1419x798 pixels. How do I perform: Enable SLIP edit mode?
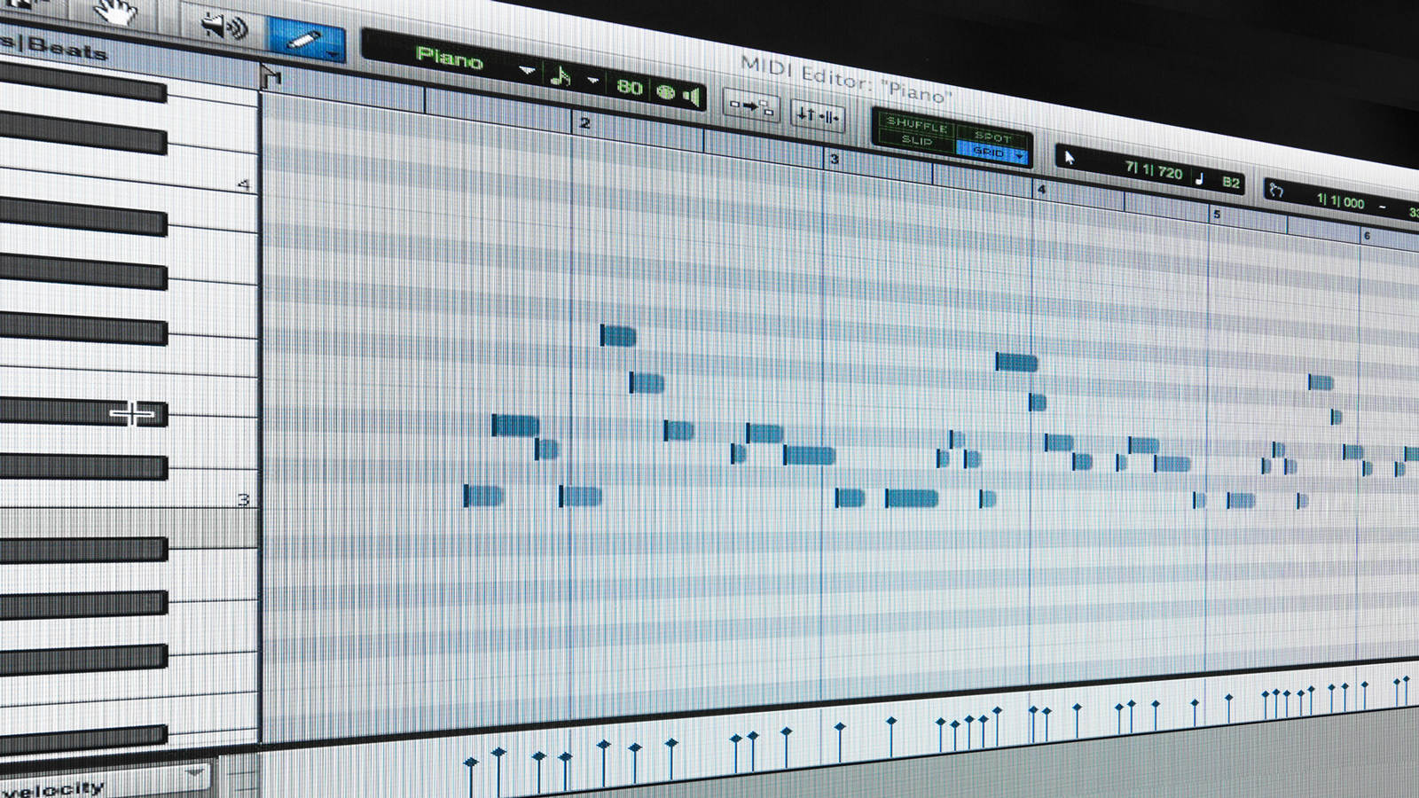tap(916, 140)
